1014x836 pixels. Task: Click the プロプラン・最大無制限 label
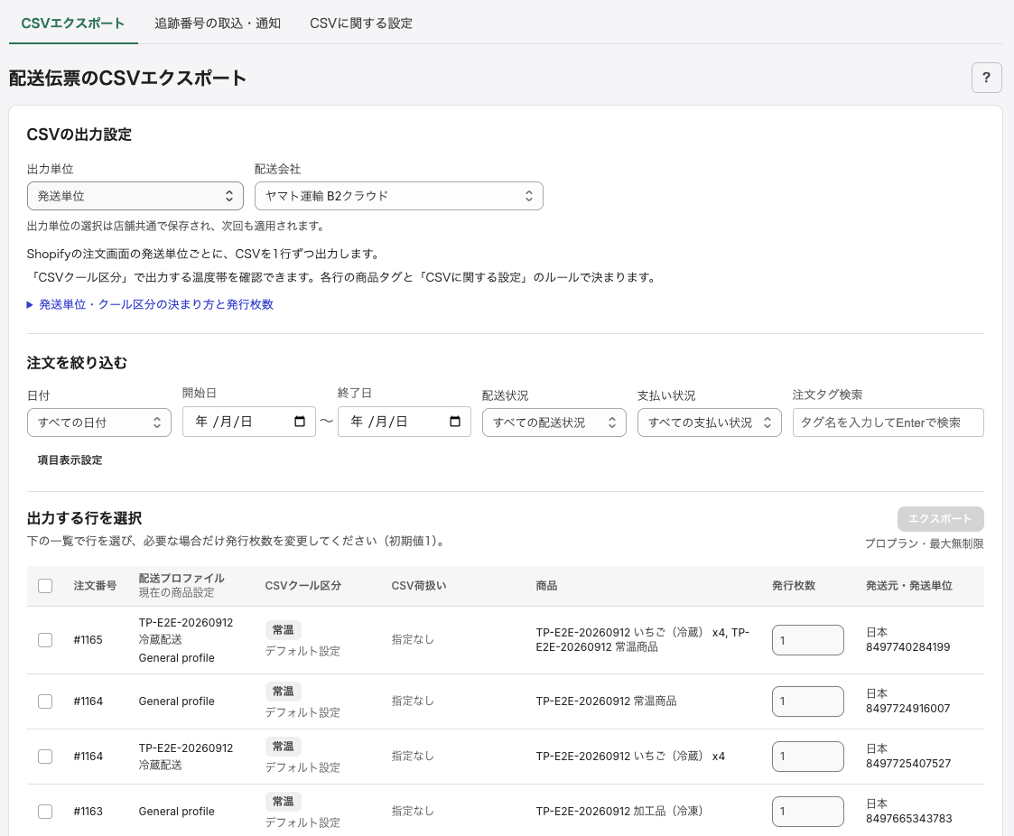pyautogui.click(x=924, y=543)
